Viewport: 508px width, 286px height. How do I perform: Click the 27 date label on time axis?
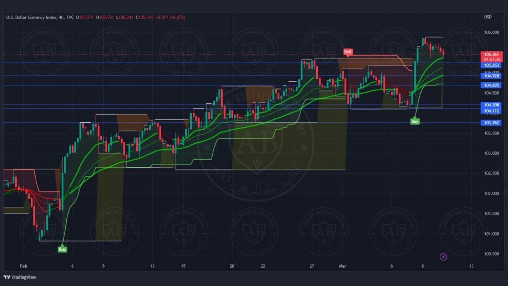click(x=312, y=266)
